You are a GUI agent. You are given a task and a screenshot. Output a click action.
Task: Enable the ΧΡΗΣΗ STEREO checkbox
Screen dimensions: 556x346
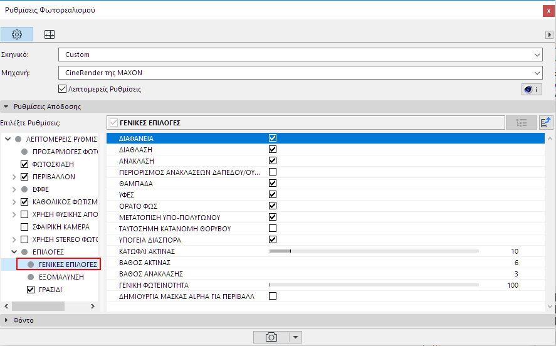coord(24,239)
